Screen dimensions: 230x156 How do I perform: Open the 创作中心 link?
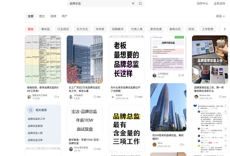(x=202, y=3)
